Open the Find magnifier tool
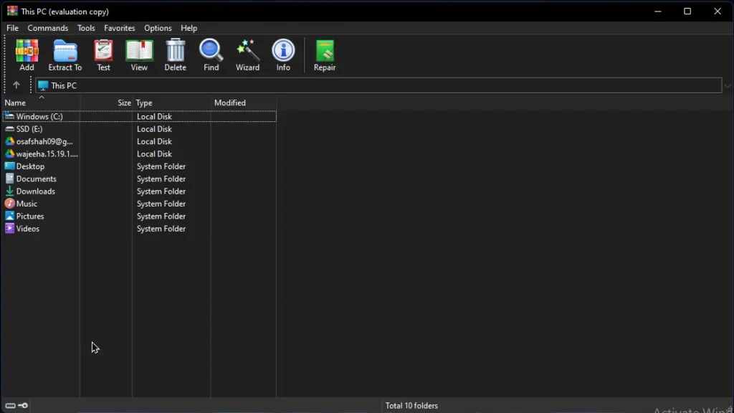This screenshot has height=413, width=734. (211, 52)
